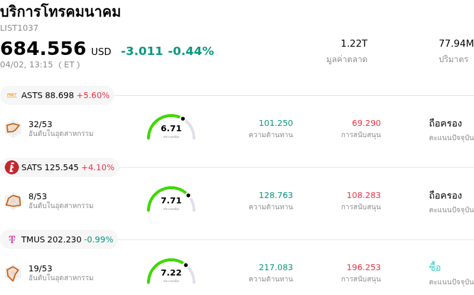Click the SATS 8/53 industry rank
This screenshot has height=295, width=474.
point(37,196)
